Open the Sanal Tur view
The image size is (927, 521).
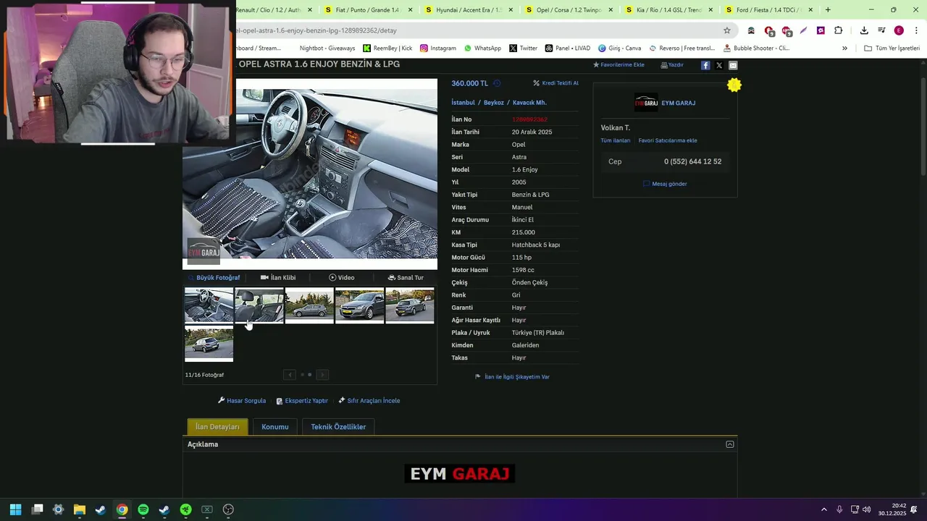point(406,277)
